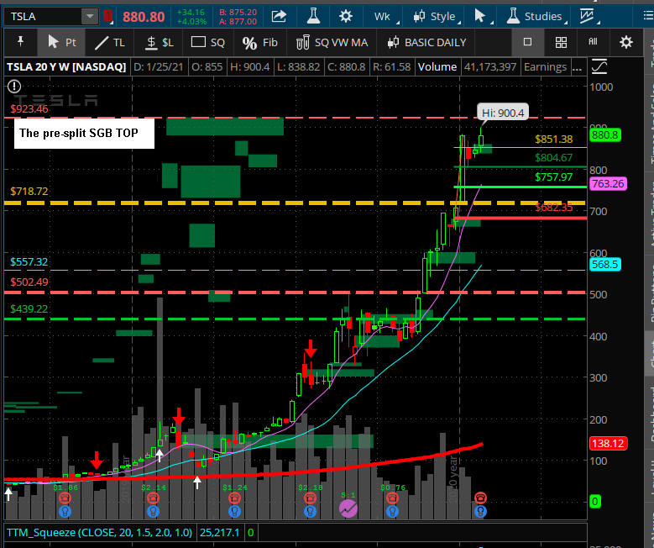Viewport: 654px width, 548px height.
Task: Select the $557.32 price level label
Action: [x=29, y=262]
